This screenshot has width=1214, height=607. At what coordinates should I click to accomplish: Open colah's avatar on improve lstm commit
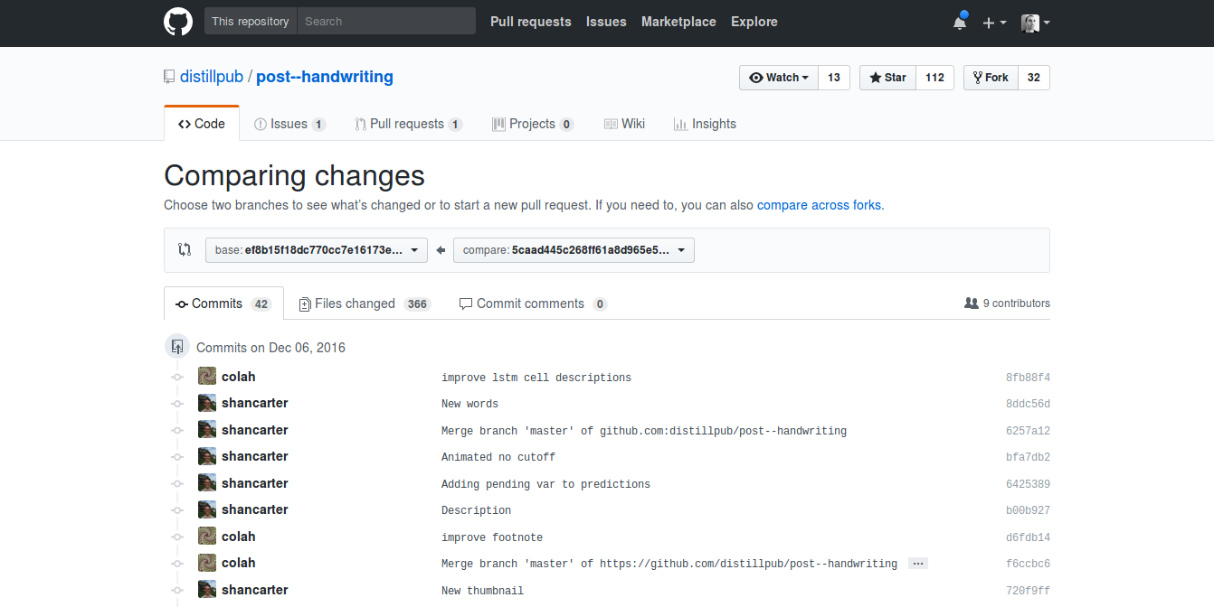tap(207, 377)
